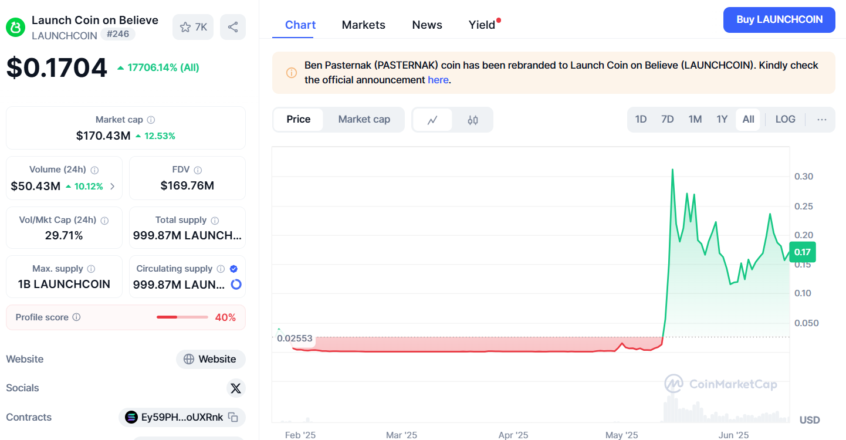Viewport: 846px width, 440px height.
Task: Open the official announcement here link
Action: pos(438,80)
